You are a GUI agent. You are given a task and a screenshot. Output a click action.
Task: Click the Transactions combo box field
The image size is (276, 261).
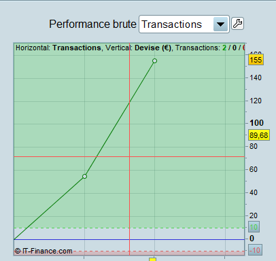(x=184, y=24)
